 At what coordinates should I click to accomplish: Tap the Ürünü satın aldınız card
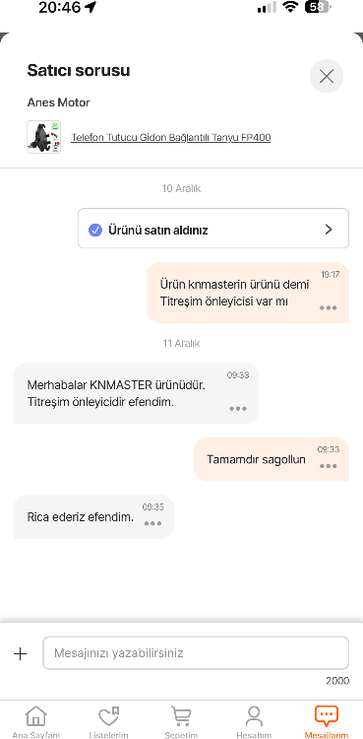pos(213,229)
